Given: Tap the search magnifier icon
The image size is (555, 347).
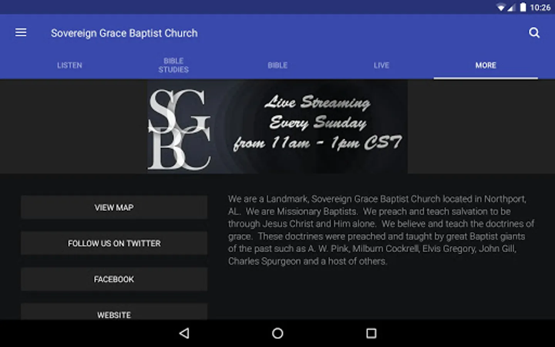Looking at the screenshot, I should pos(534,33).
